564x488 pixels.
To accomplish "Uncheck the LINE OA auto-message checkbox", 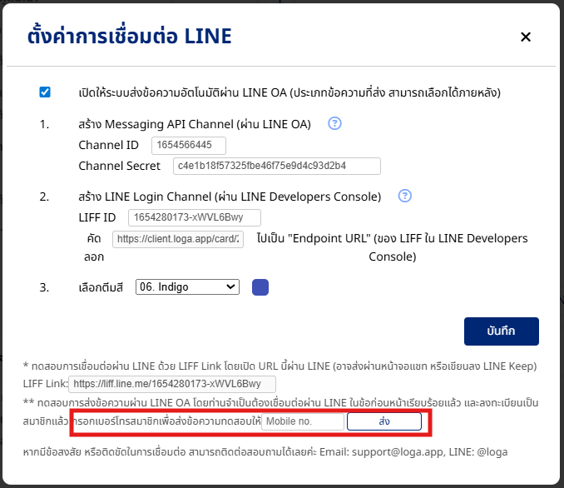I will click(45, 92).
